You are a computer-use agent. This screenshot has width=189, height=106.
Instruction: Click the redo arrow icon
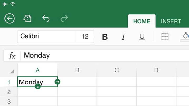click(64, 18)
